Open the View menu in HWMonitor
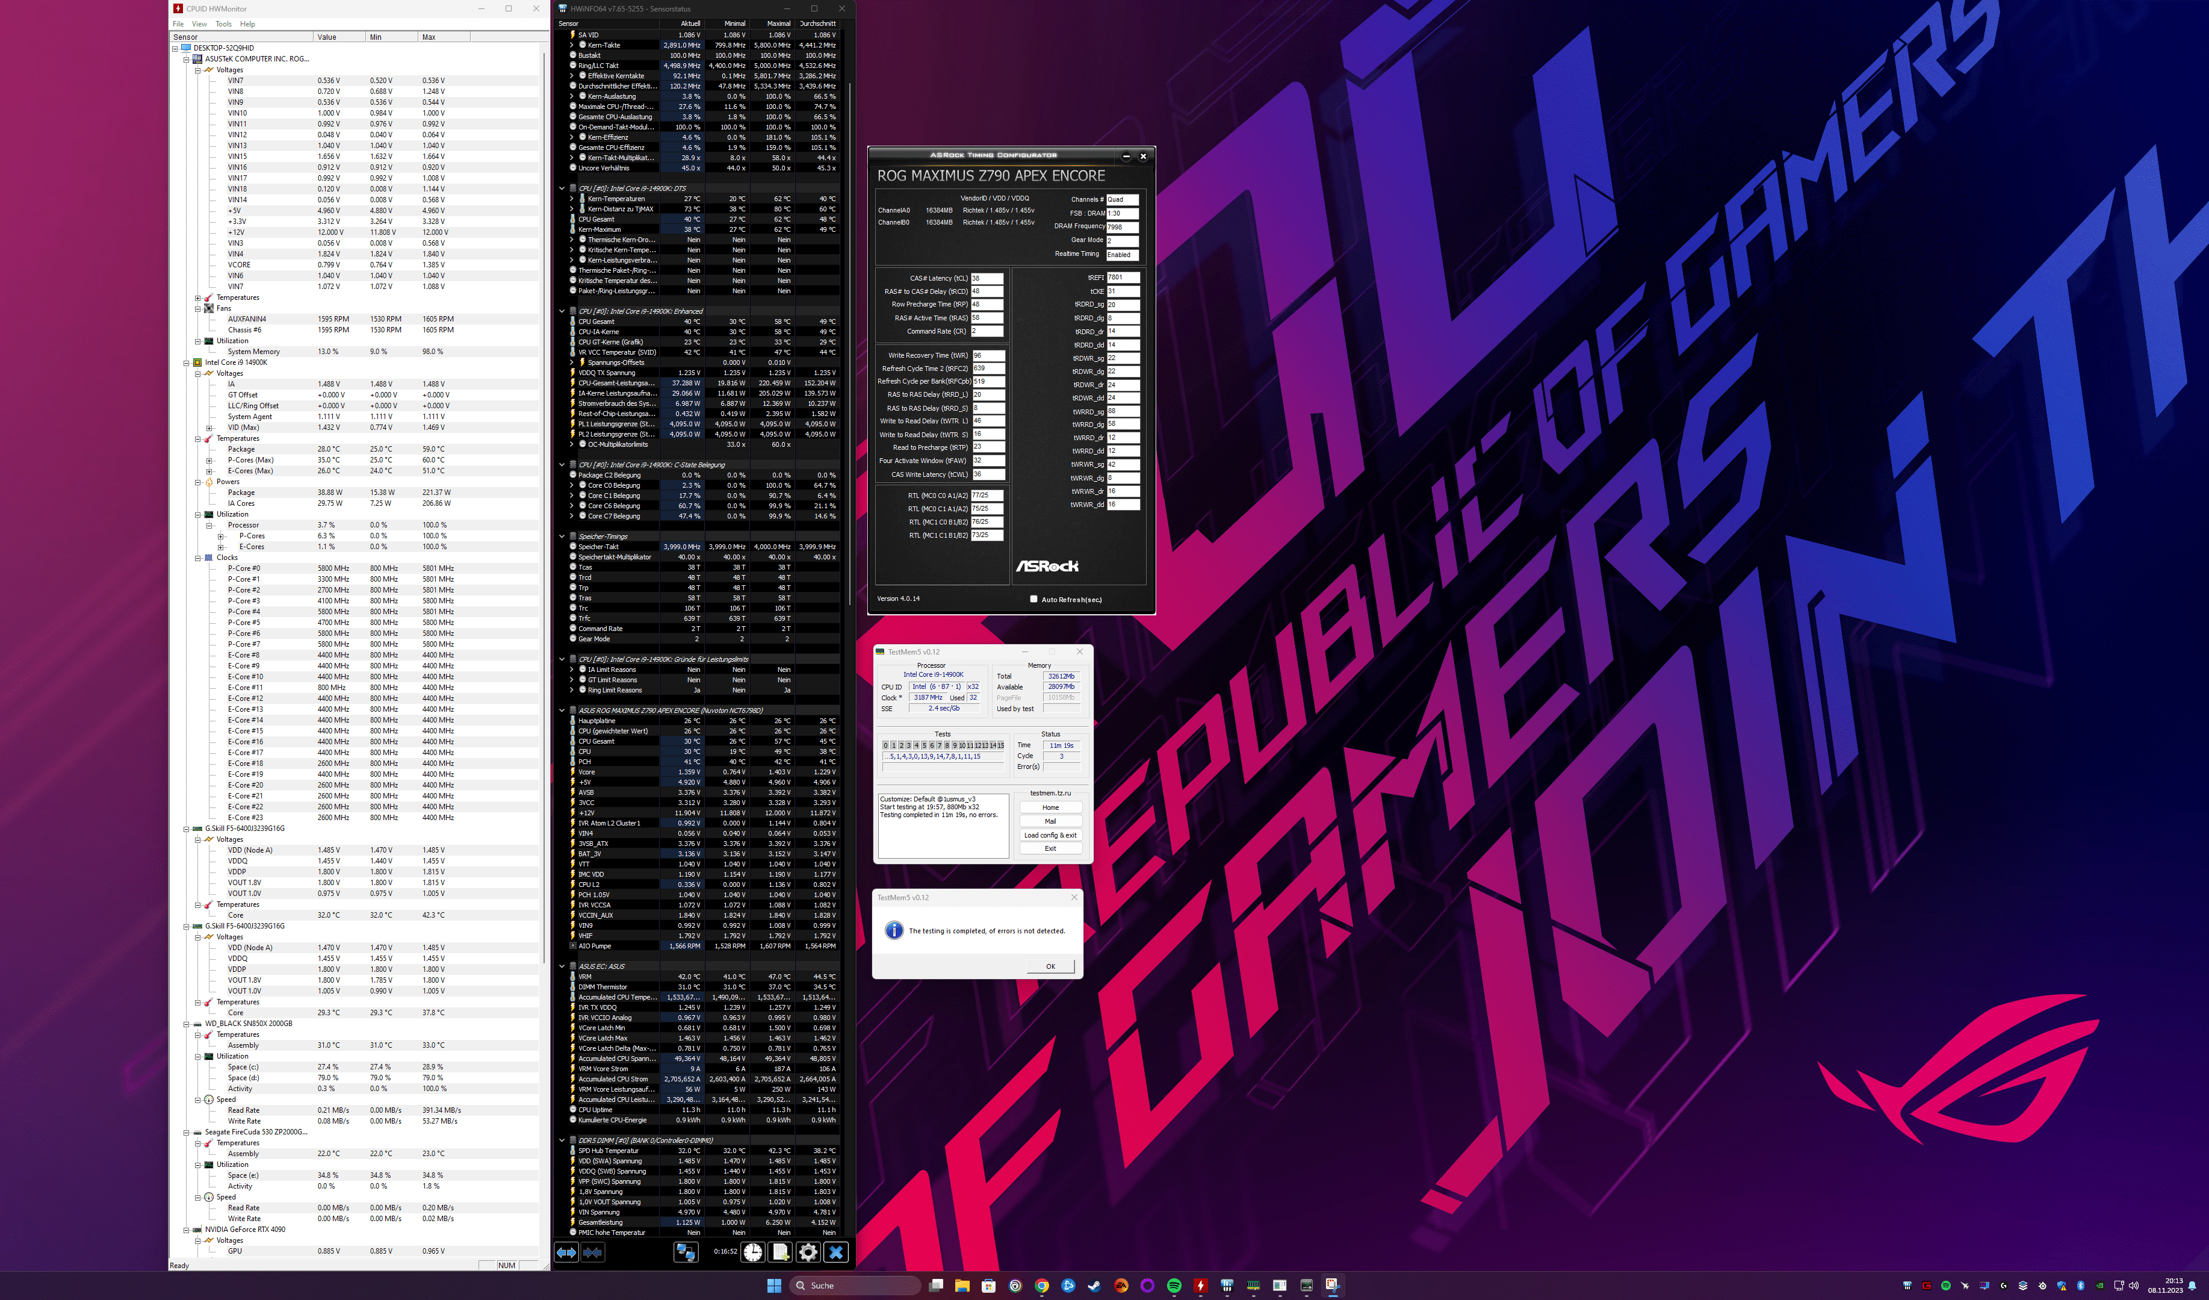The height and width of the screenshot is (1300, 2209). pos(200,23)
